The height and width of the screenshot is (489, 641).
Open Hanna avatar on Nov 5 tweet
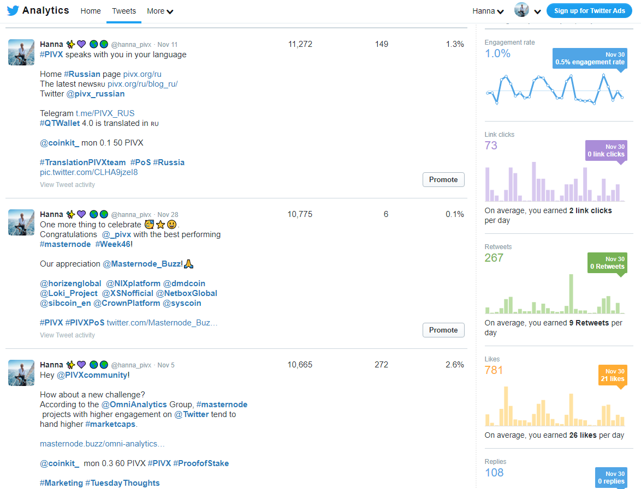point(21,373)
